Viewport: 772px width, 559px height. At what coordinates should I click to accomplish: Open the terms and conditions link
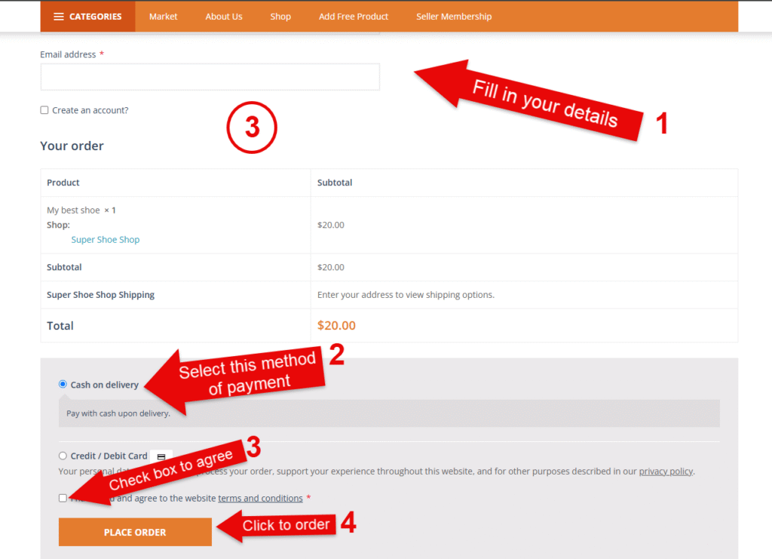260,499
